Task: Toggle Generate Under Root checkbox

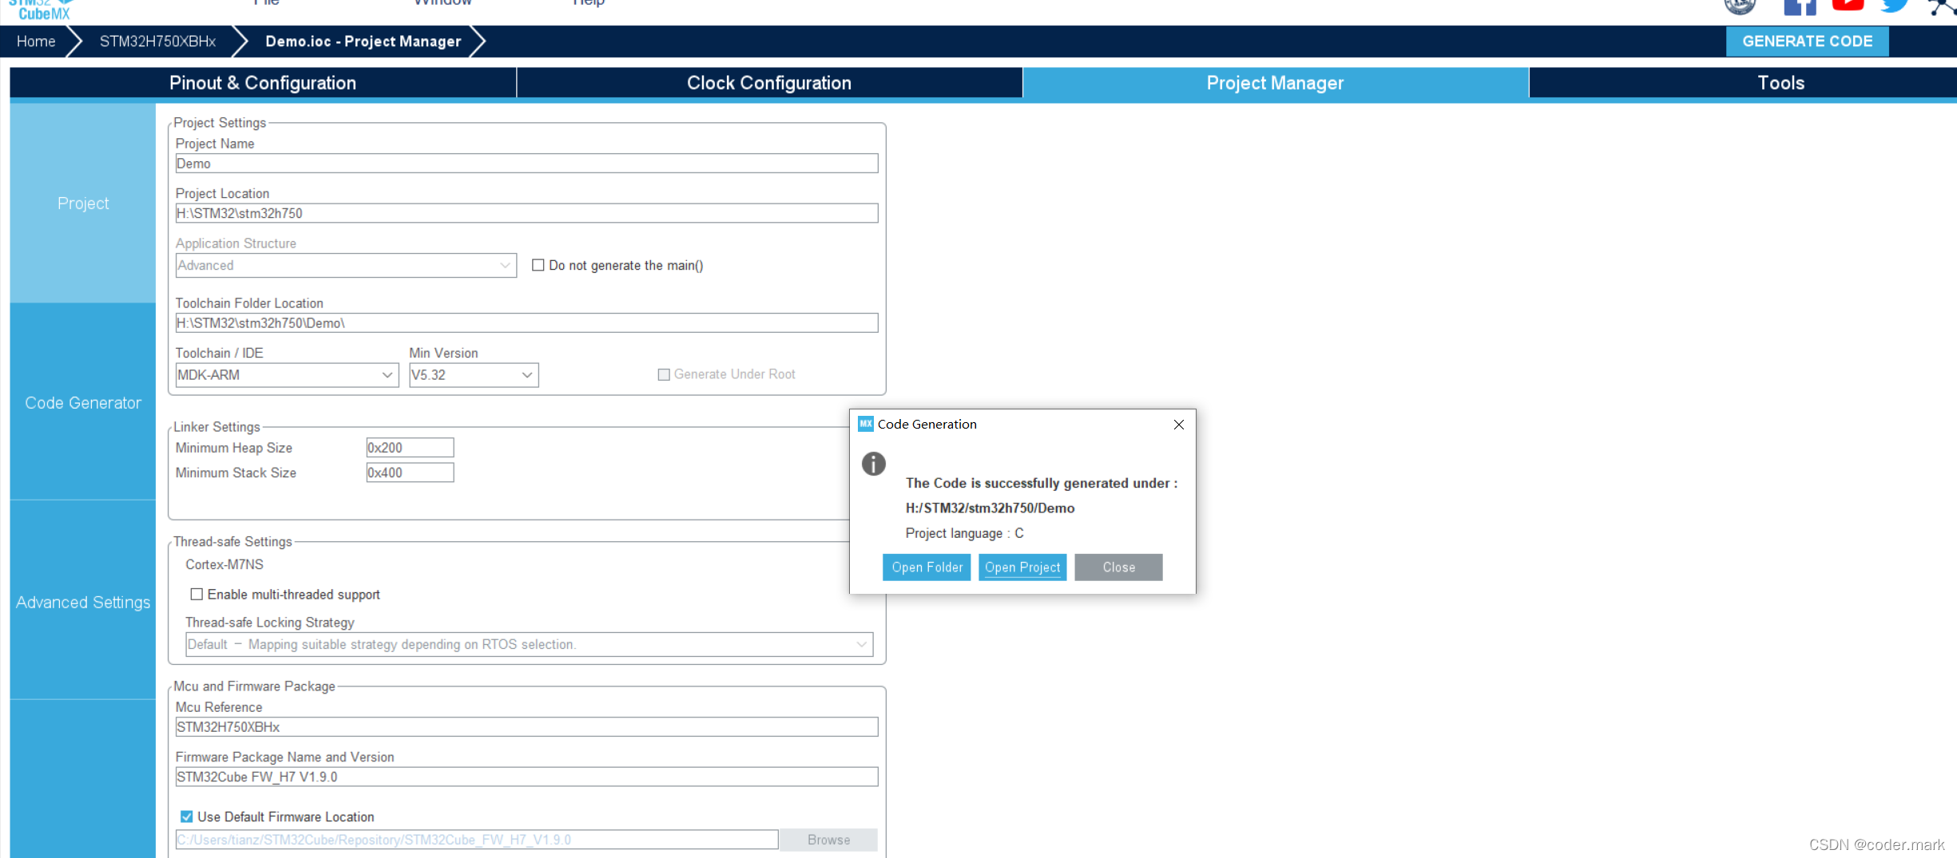Action: click(x=664, y=374)
